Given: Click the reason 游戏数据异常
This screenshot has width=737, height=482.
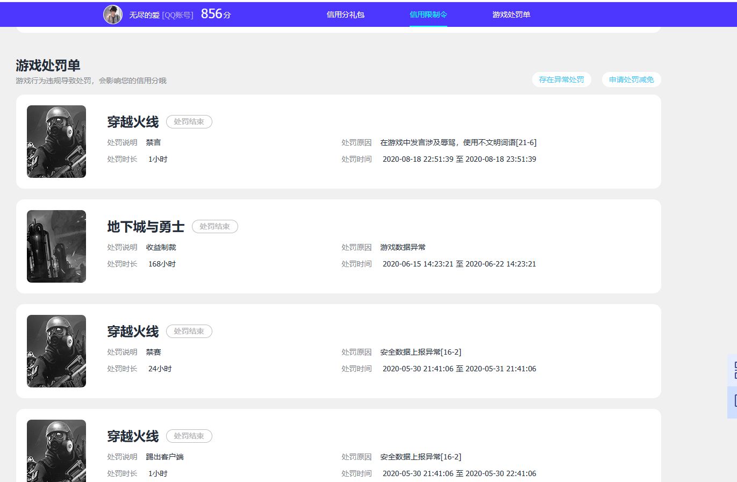Looking at the screenshot, I should 403,247.
